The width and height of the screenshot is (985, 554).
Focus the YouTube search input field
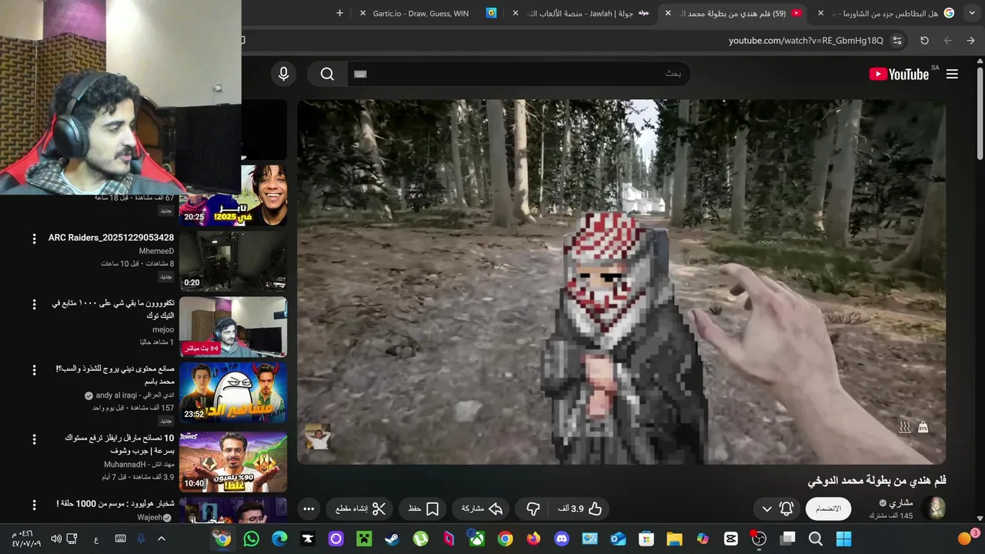[519, 74]
